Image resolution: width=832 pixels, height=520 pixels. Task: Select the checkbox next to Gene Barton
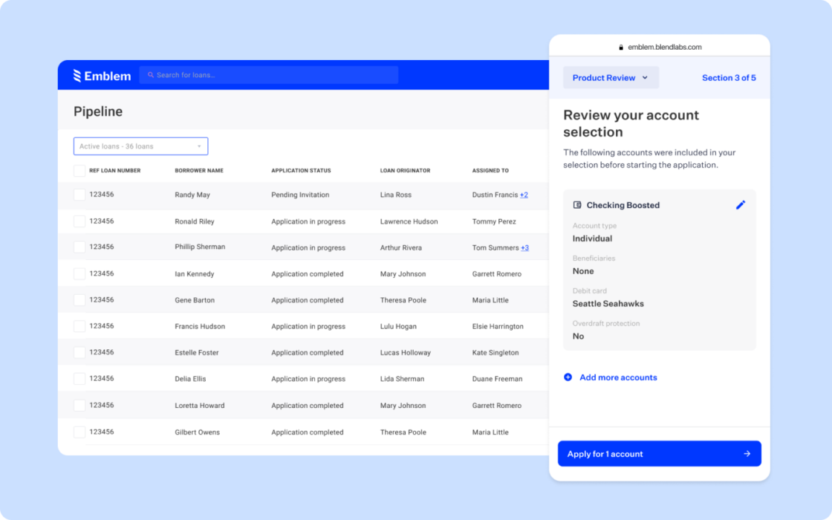pyautogui.click(x=79, y=299)
